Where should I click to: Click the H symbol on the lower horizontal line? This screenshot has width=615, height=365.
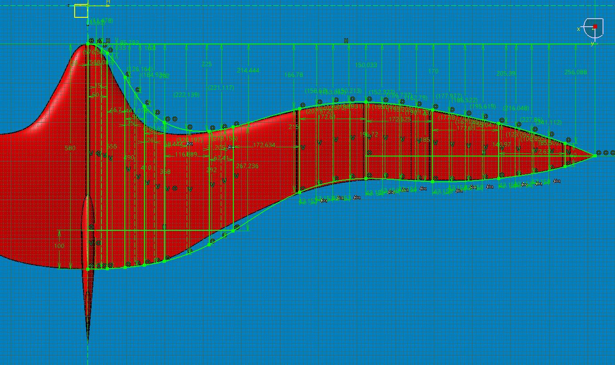click(164, 227)
